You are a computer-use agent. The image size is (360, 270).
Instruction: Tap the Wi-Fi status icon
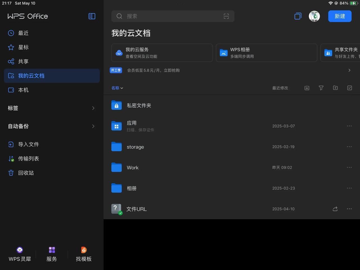pyautogui.click(x=330, y=3)
